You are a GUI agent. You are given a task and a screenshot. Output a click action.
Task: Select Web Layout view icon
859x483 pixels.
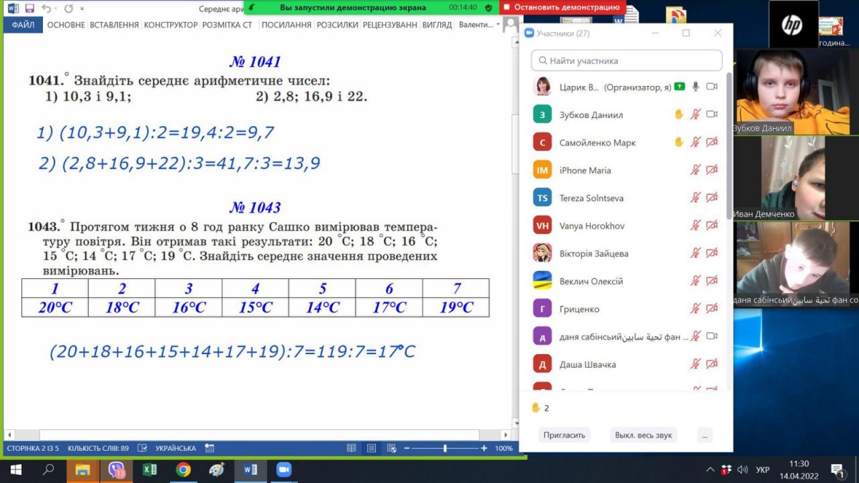tap(391, 448)
